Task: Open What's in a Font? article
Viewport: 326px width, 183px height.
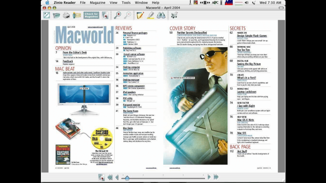Action: [x=247, y=78]
